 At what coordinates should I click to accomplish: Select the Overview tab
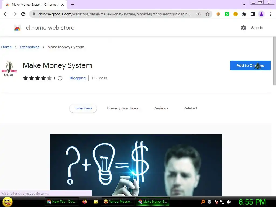[83, 108]
